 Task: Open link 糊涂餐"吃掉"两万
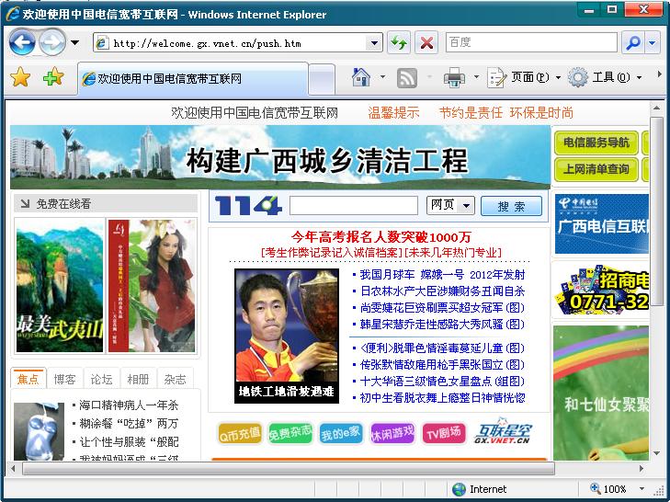129,423
